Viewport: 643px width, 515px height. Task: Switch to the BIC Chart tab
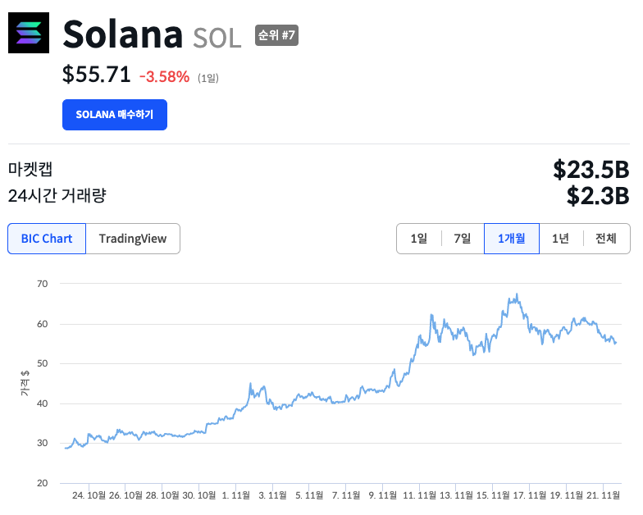tap(47, 239)
